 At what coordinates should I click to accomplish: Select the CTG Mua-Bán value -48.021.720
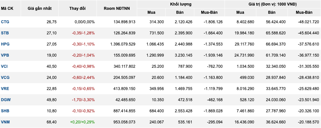308,22
